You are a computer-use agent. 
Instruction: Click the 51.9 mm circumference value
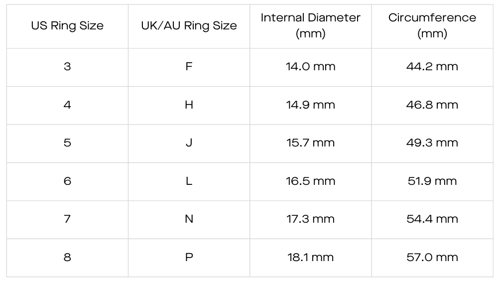432,181
